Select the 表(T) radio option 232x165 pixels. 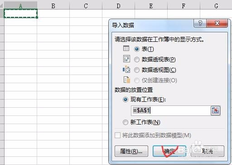click(137, 49)
